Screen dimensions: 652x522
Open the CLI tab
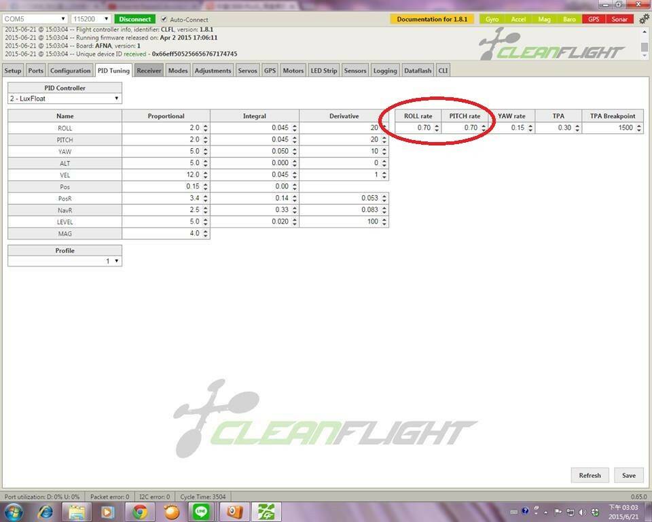coord(443,71)
